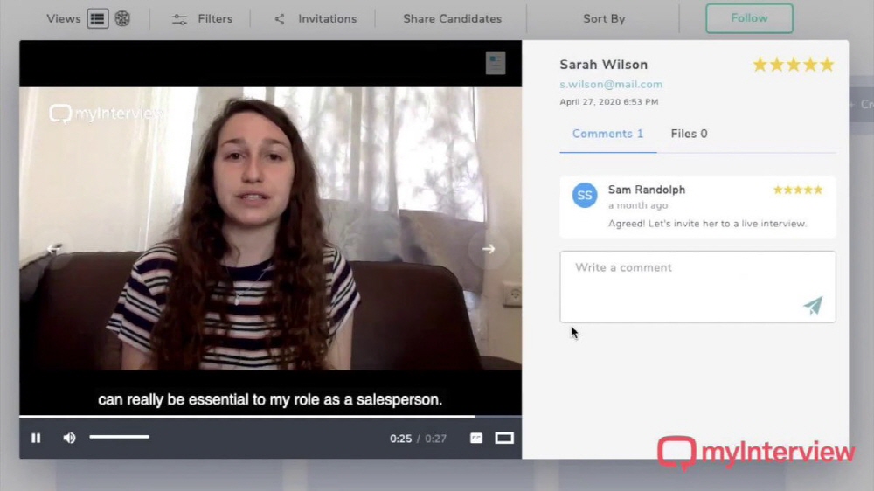Click the s.wilson@mail.com email link
Image resolution: width=874 pixels, height=491 pixels.
611,85
